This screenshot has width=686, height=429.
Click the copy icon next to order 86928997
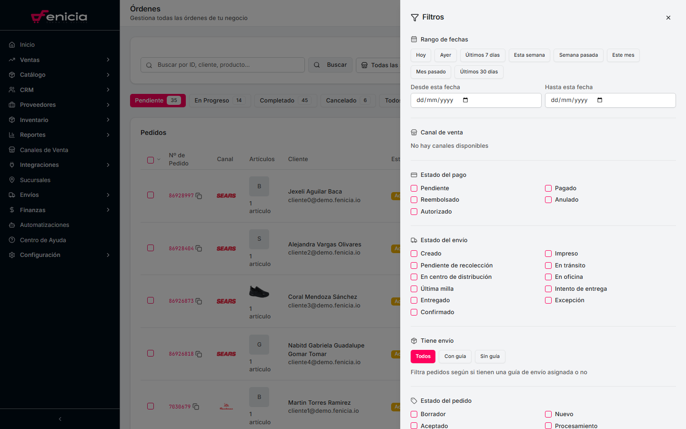coord(199,196)
